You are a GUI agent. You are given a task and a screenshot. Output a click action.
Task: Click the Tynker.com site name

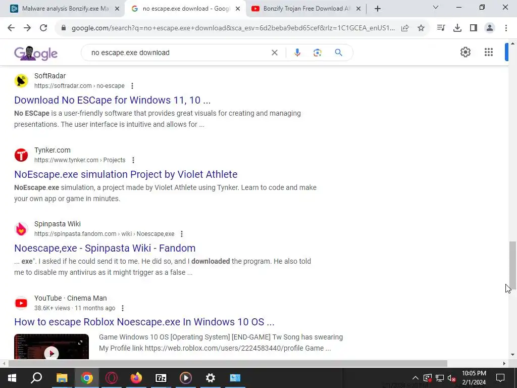coord(53,150)
